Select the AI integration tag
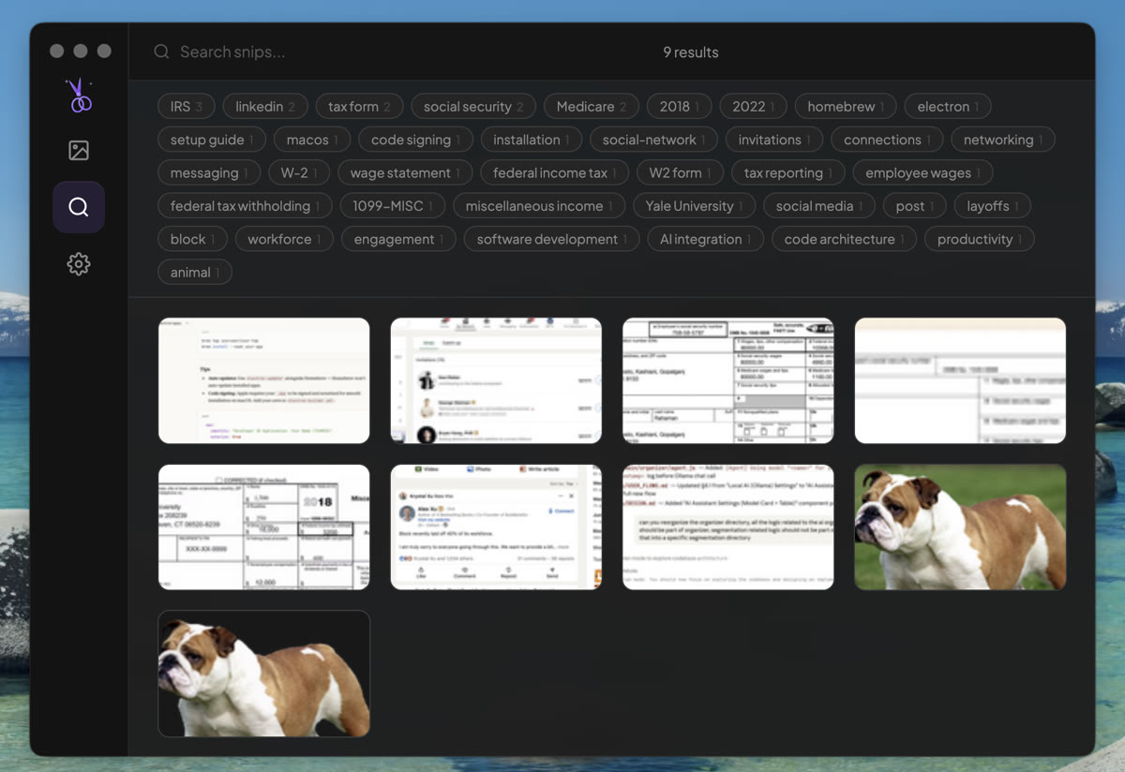 coord(705,240)
